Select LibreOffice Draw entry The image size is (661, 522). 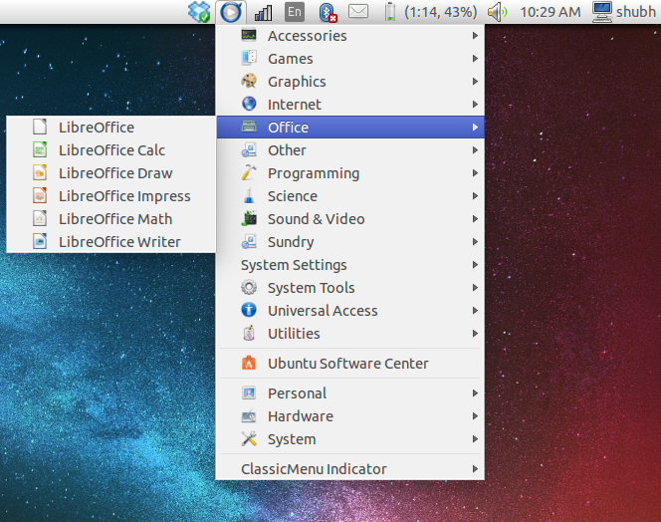point(111,173)
